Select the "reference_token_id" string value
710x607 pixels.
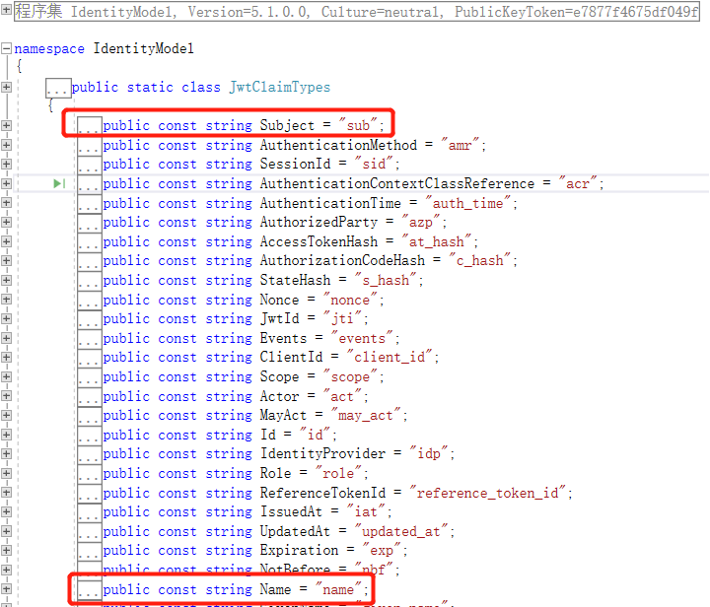(488, 492)
